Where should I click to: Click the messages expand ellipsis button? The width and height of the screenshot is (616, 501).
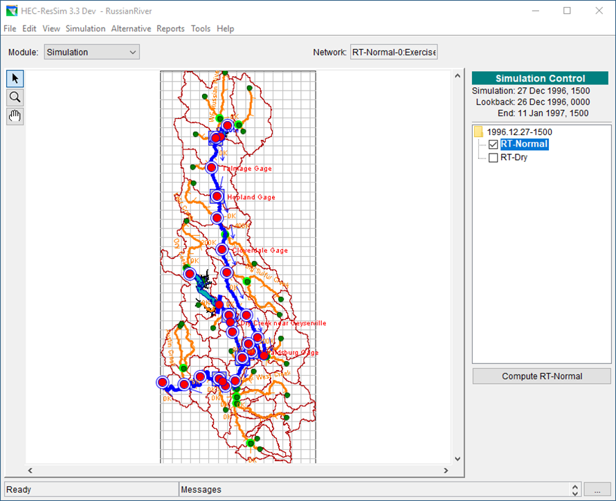(597, 489)
